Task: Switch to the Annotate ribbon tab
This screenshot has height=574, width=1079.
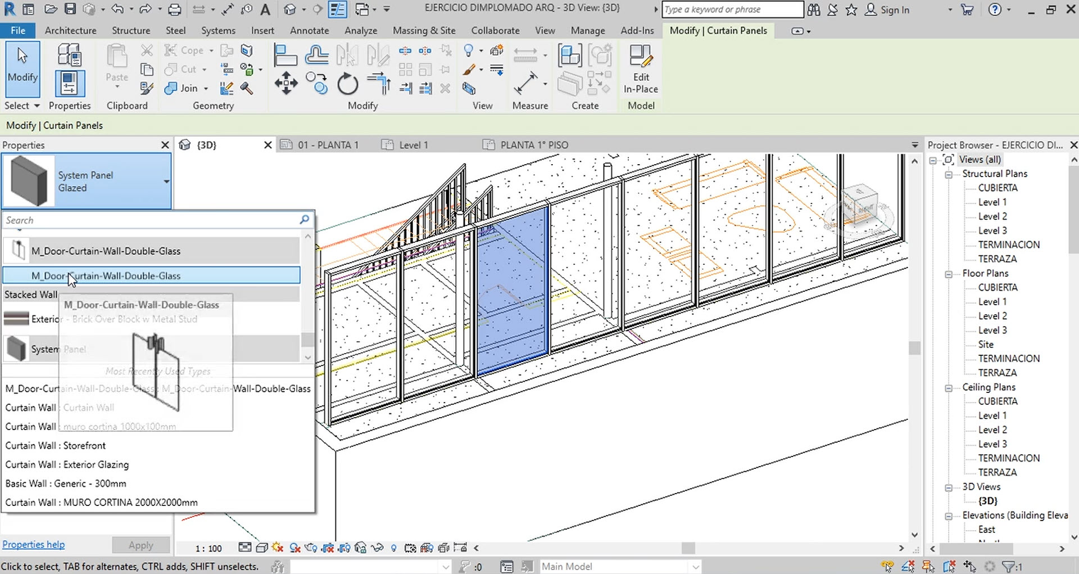Action: pyautogui.click(x=309, y=31)
